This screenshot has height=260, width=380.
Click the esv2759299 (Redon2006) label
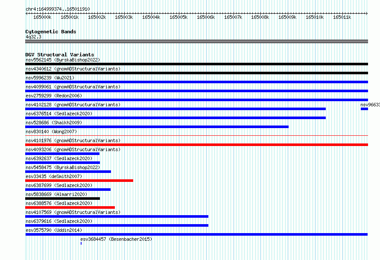coord(54,96)
